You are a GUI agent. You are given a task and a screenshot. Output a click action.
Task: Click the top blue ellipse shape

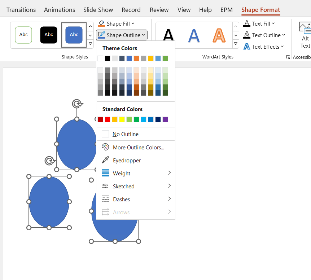tap(76, 144)
